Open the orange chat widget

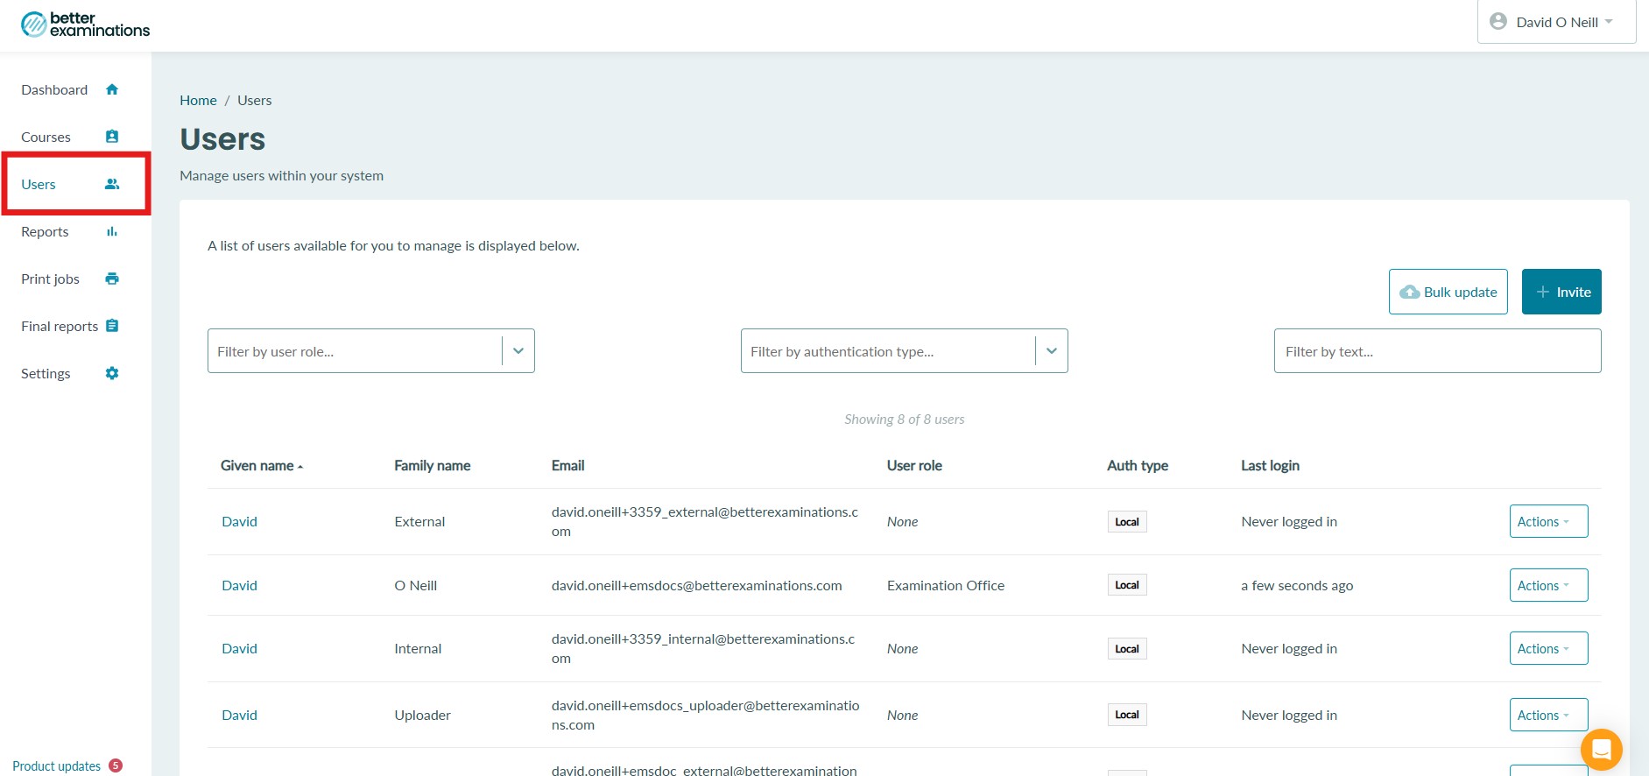[1601, 750]
